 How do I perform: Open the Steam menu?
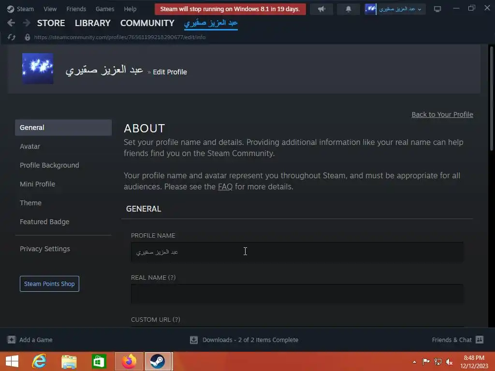coord(25,9)
